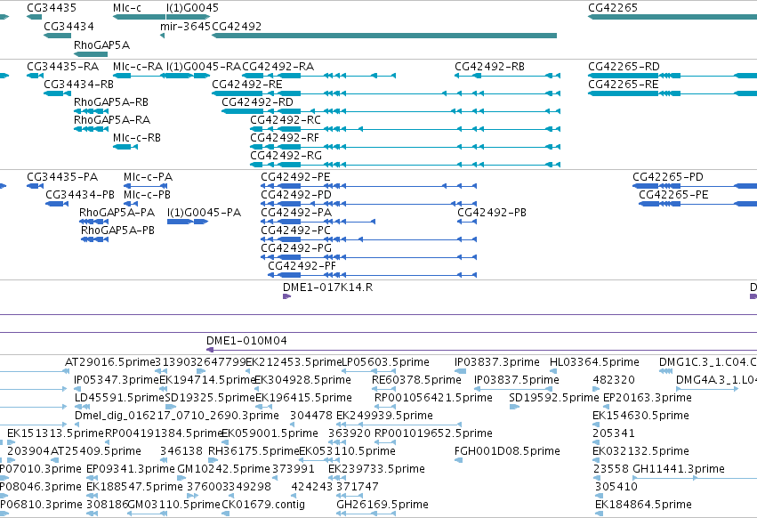Select the RhoGAP5A gene bar
Image resolution: width=757 pixels, height=518 pixels.
[90, 54]
